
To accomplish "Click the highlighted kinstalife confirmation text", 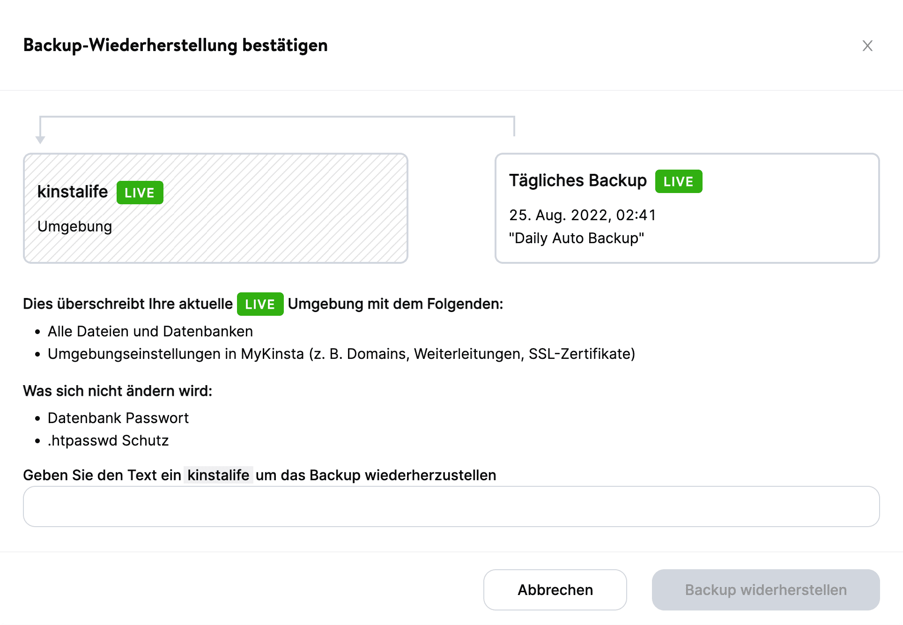I will [218, 475].
